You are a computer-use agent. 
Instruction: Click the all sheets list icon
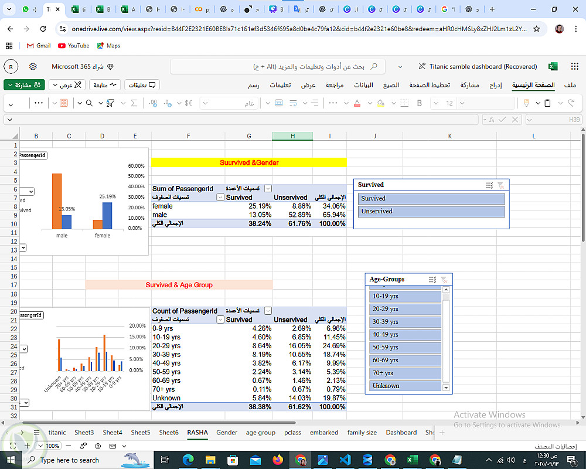point(36,432)
